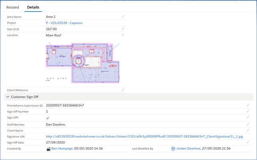Edit ProntoForms Submission ID pencil icon
This screenshot has height=160, width=257.
(x=248, y=105)
